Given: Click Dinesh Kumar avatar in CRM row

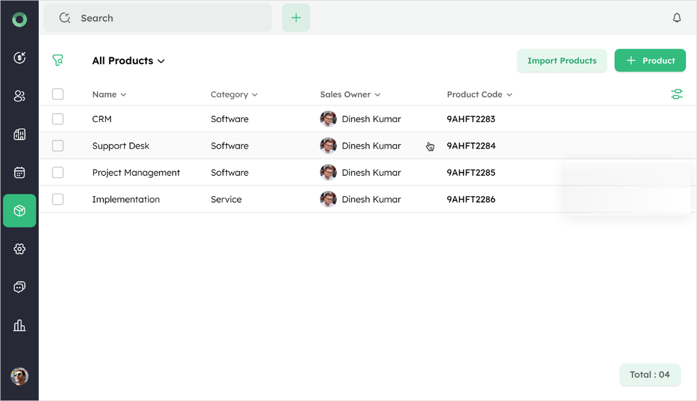Looking at the screenshot, I should pyautogui.click(x=328, y=119).
